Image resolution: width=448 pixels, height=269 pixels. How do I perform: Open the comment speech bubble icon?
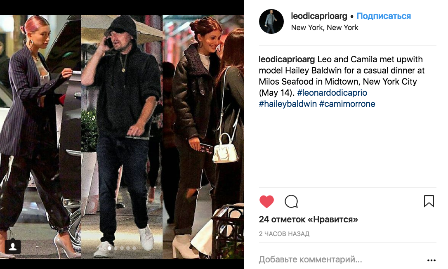pyautogui.click(x=291, y=201)
